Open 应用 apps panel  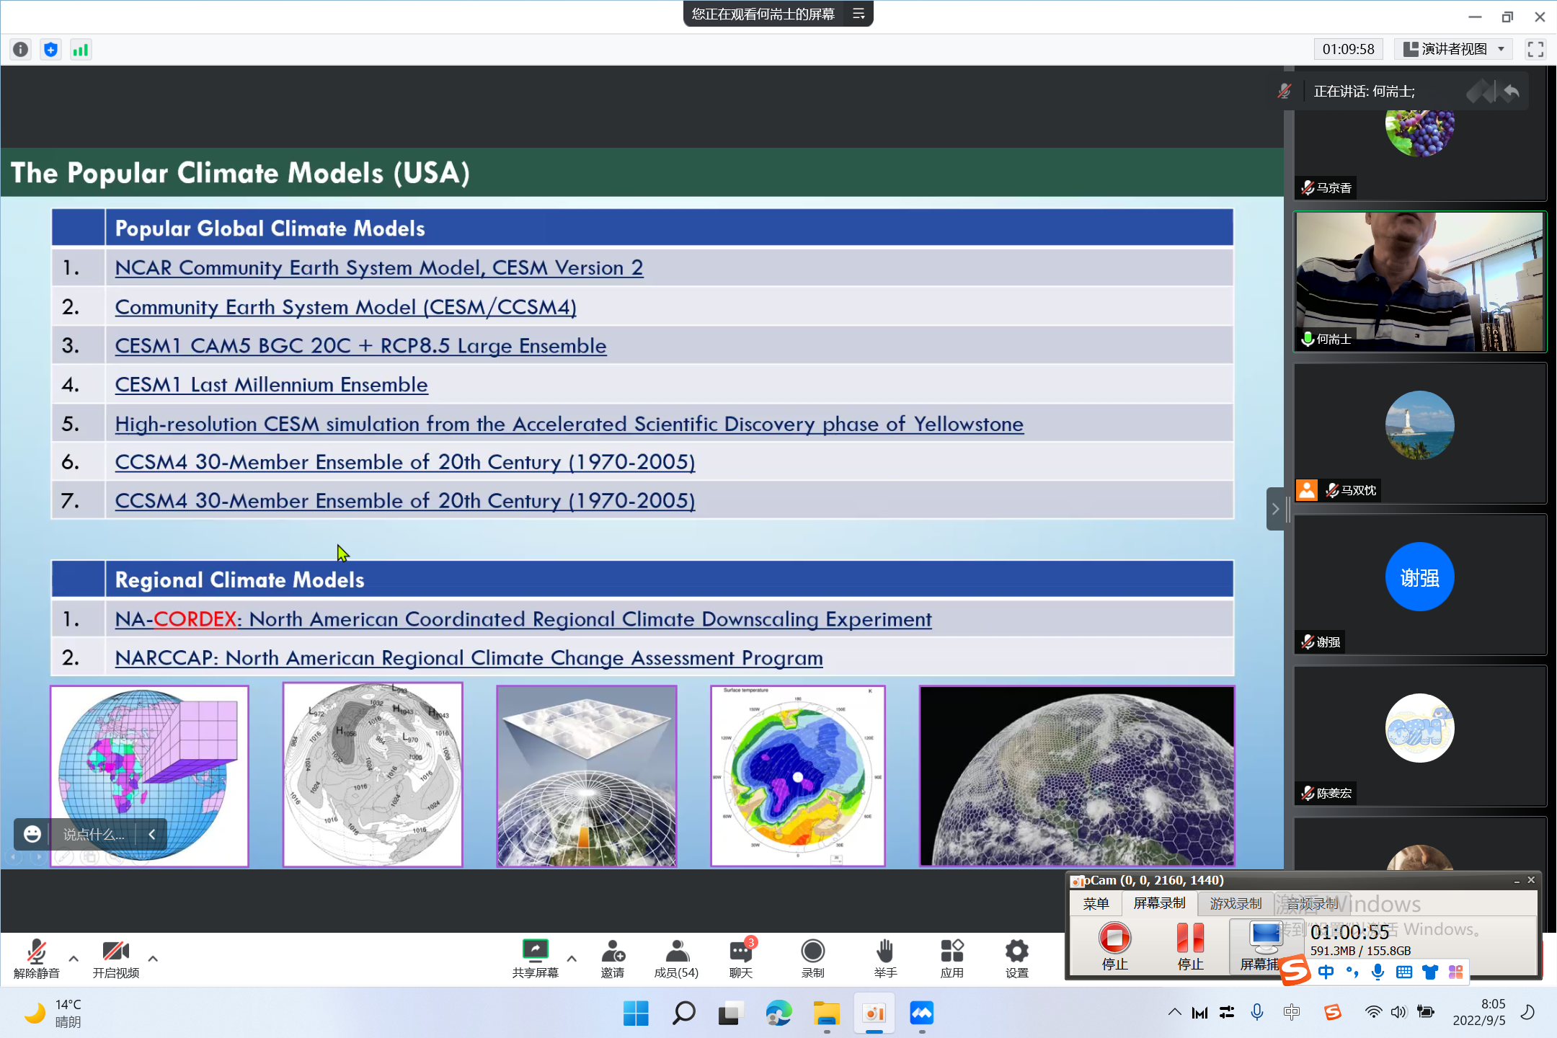coord(951,959)
